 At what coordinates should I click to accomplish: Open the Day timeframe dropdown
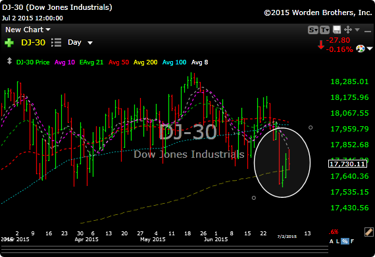click(80, 43)
